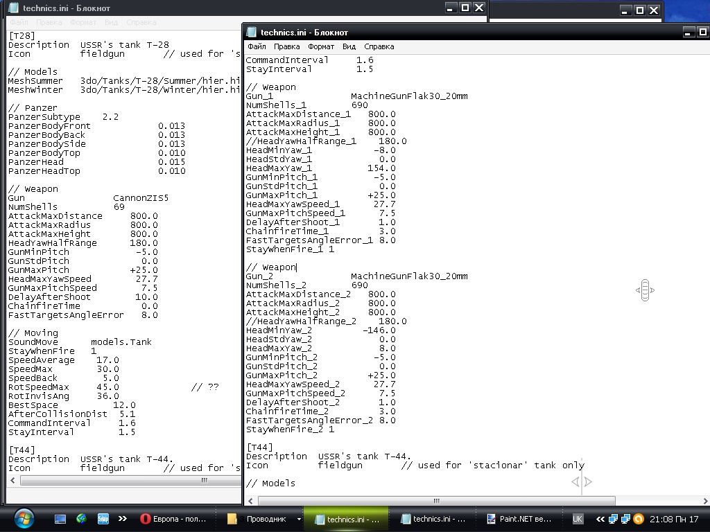The image size is (710, 532).
Task: Click Notepad icon in front window title bar
Action: [251, 33]
